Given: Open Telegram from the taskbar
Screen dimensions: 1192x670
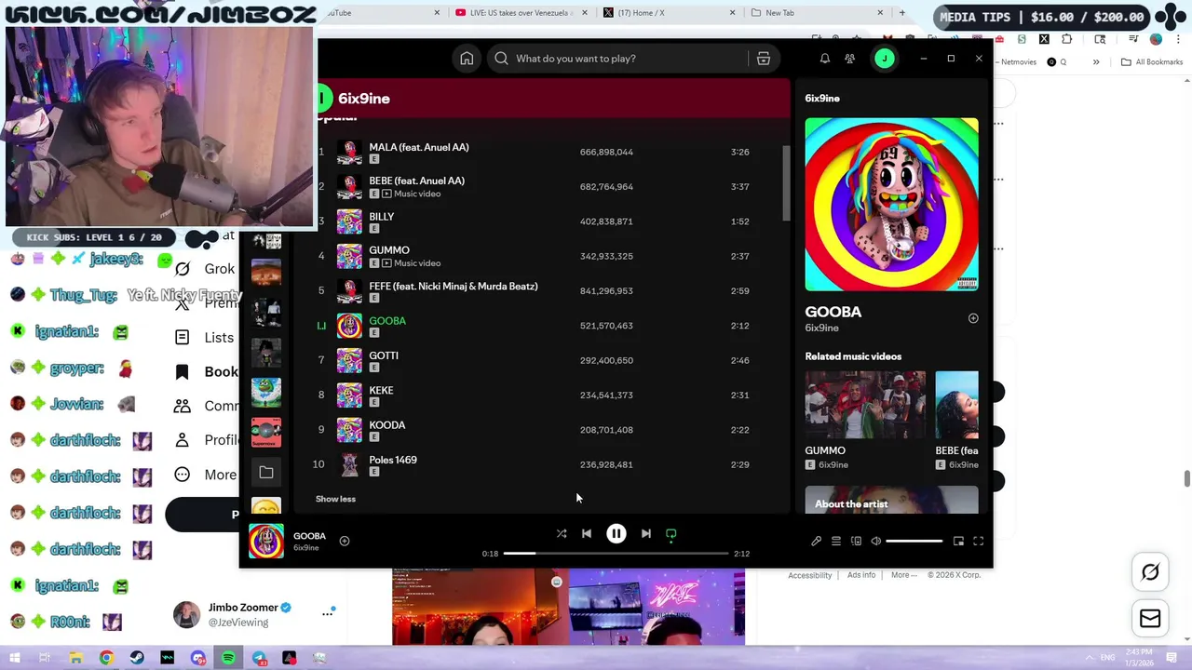Looking at the screenshot, I should [x=259, y=658].
